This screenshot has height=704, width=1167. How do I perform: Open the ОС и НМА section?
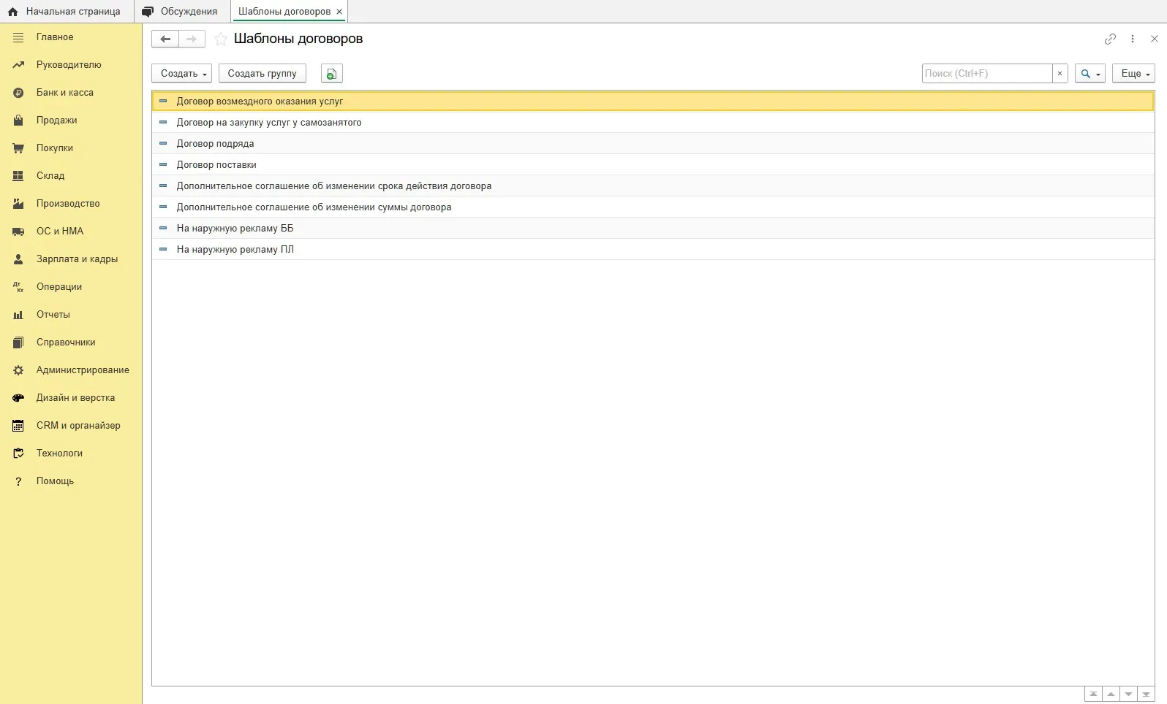(71, 232)
